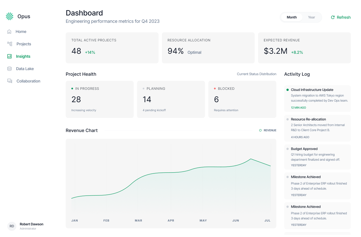This screenshot has height=237, width=361.
Task: Switch the metrics view to Year
Action: pos(311,17)
